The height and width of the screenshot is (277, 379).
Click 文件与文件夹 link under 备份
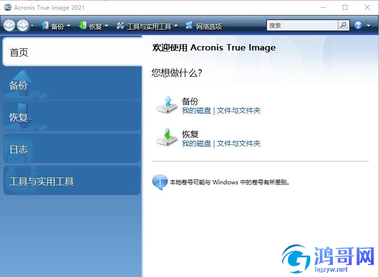pos(239,111)
